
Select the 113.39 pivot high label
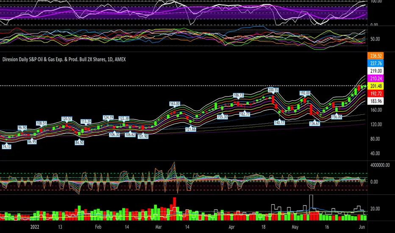[86, 122]
